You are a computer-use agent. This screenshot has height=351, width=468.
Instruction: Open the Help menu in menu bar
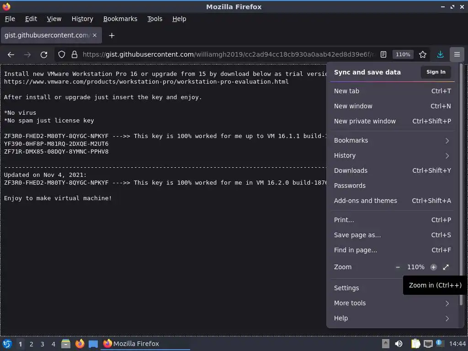coord(179,19)
